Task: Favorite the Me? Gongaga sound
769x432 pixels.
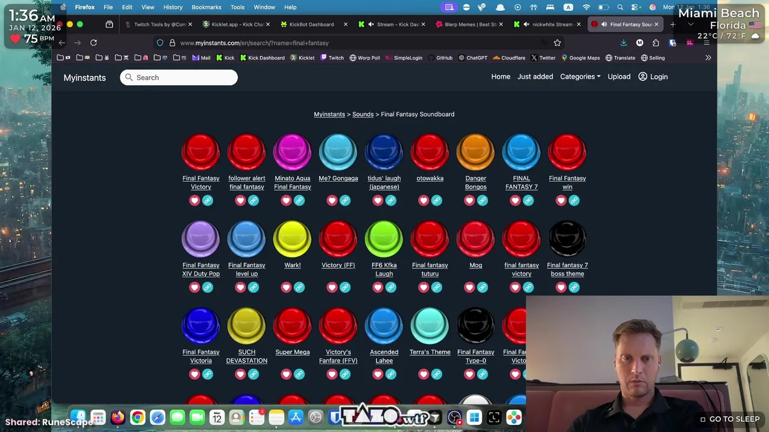Action: 332,200
